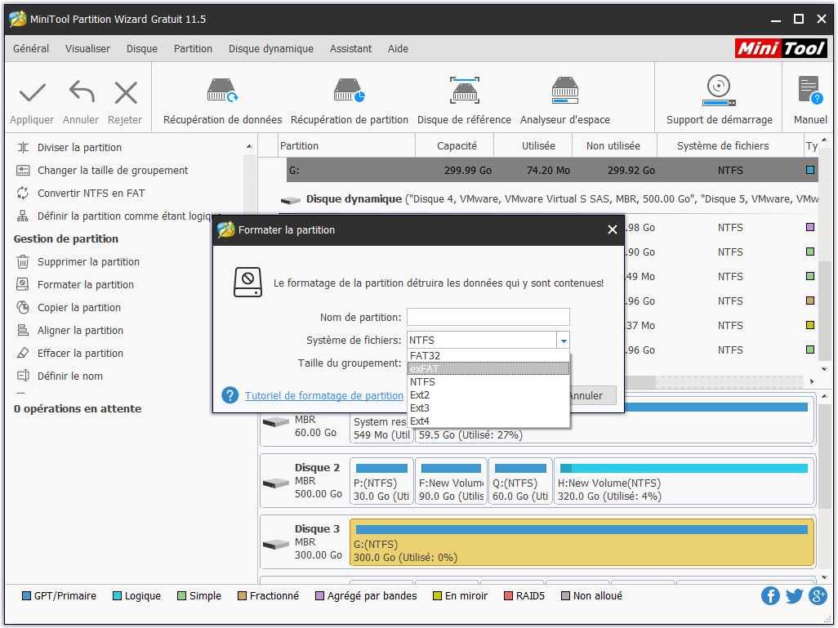Open the Assistant menu

pyautogui.click(x=350, y=49)
